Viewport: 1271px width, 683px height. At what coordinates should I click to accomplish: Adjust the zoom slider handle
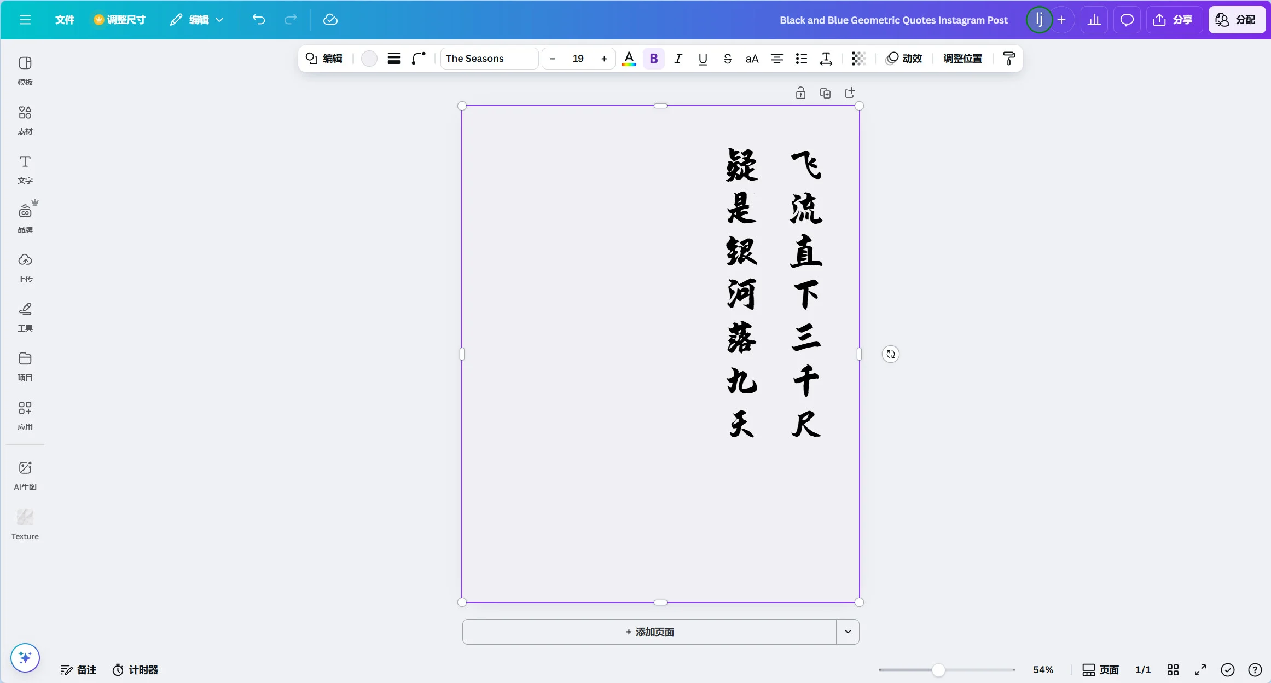(x=938, y=670)
